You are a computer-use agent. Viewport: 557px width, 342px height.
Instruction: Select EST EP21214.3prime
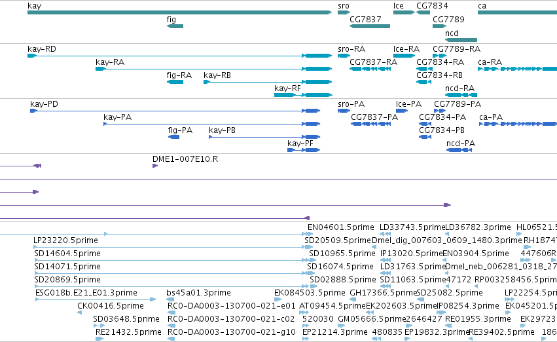point(306,339)
